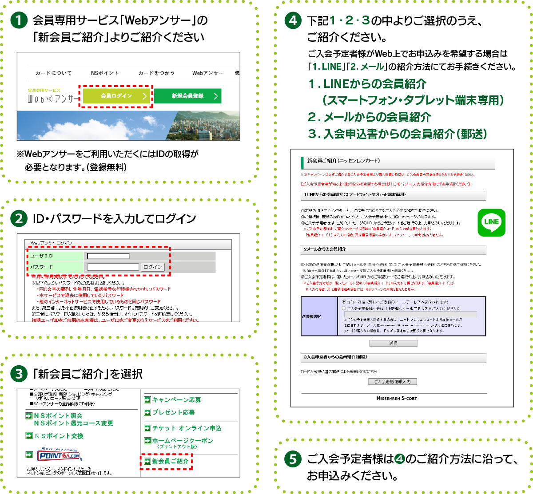Open the POINT名人.com banner logo
The image size is (533, 494).
(59, 455)
